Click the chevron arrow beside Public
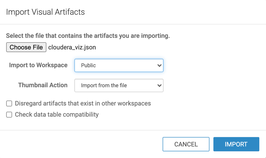This screenshot has width=266, height=158. click(159, 65)
